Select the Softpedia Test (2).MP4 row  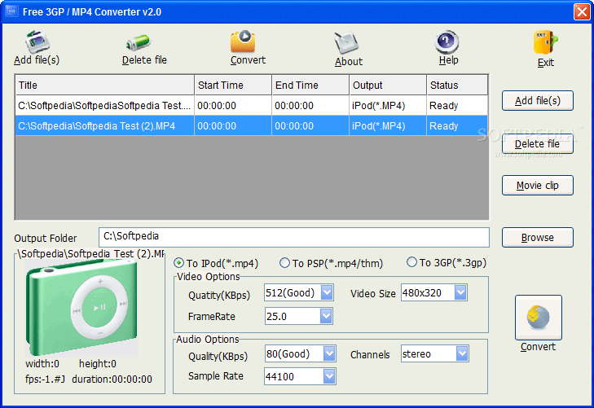tap(252, 125)
